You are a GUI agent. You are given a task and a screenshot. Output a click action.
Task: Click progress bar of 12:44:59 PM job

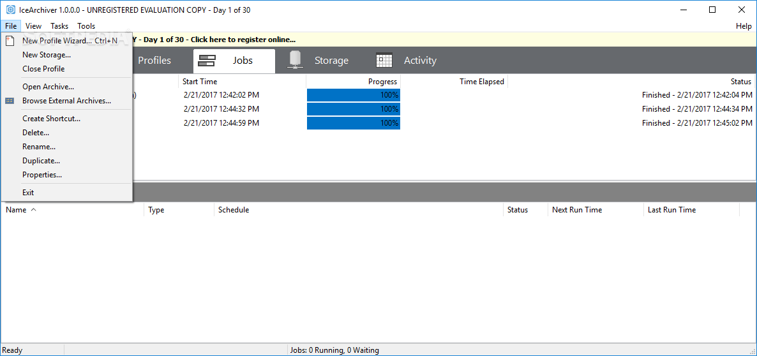coord(354,123)
